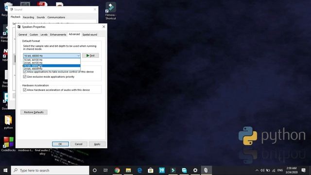
Task: Switch to Recording tab in Sound window
Action: [x=28, y=17]
